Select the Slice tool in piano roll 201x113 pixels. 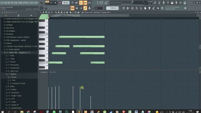click(70, 13)
